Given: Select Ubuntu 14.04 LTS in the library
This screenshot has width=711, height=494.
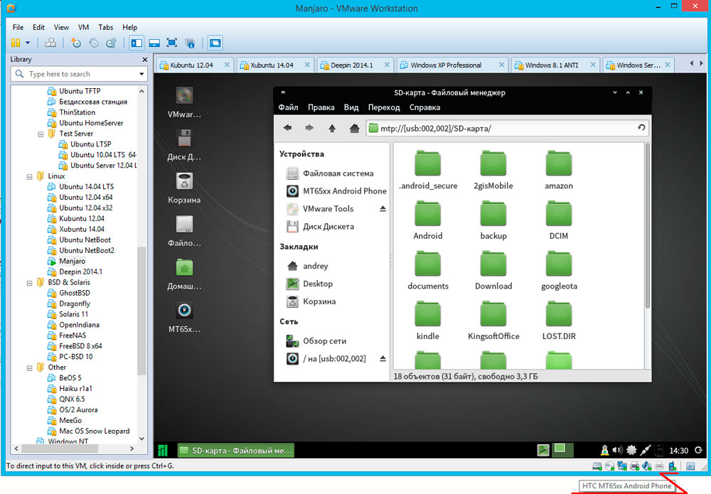Looking at the screenshot, I should [x=86, y=187].
